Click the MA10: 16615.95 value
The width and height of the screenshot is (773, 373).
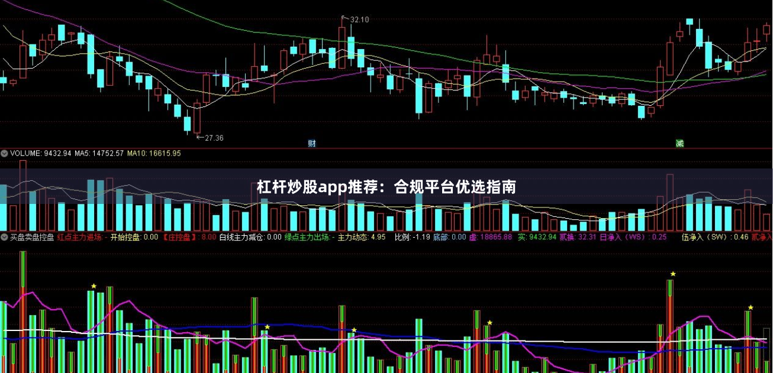(154, 153)
